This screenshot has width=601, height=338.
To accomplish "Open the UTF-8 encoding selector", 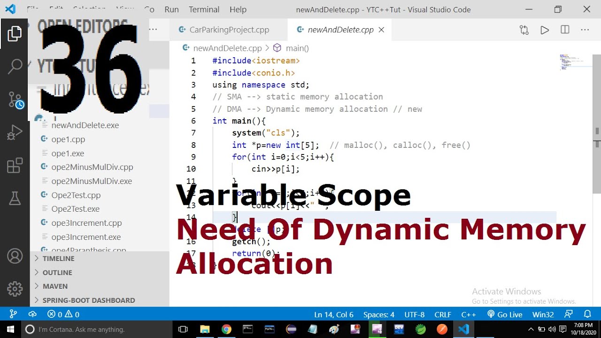I will 414,315.
